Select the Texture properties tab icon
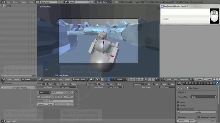Viewport: 220px width, 123px height. pyautogui.click(x=211, y=83)
